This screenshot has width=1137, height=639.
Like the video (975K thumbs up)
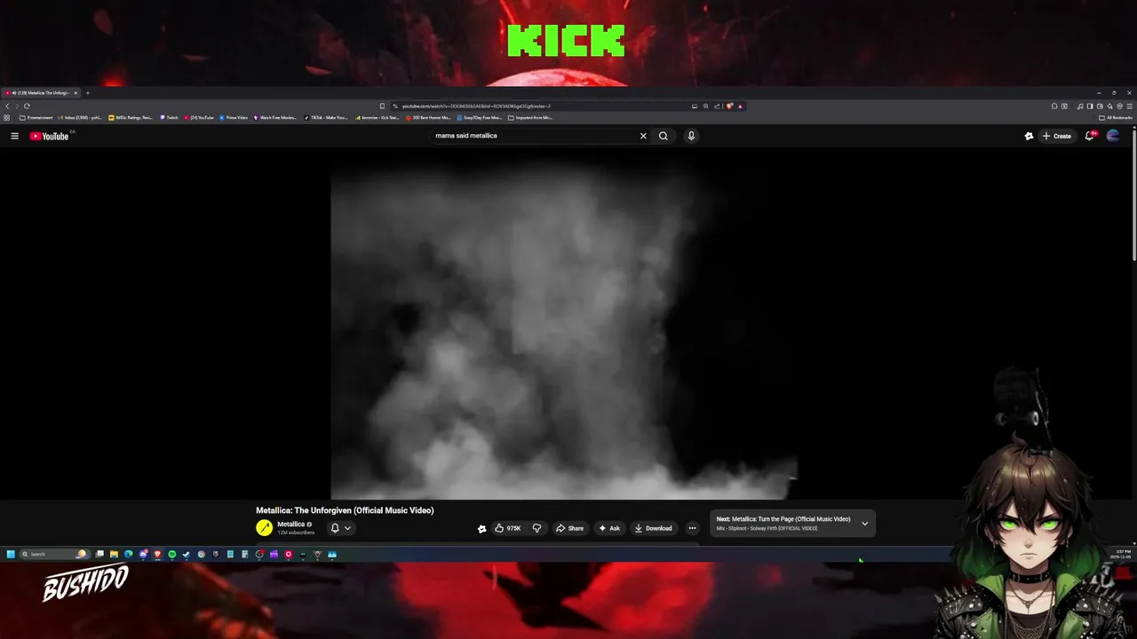tap(508, 528)
